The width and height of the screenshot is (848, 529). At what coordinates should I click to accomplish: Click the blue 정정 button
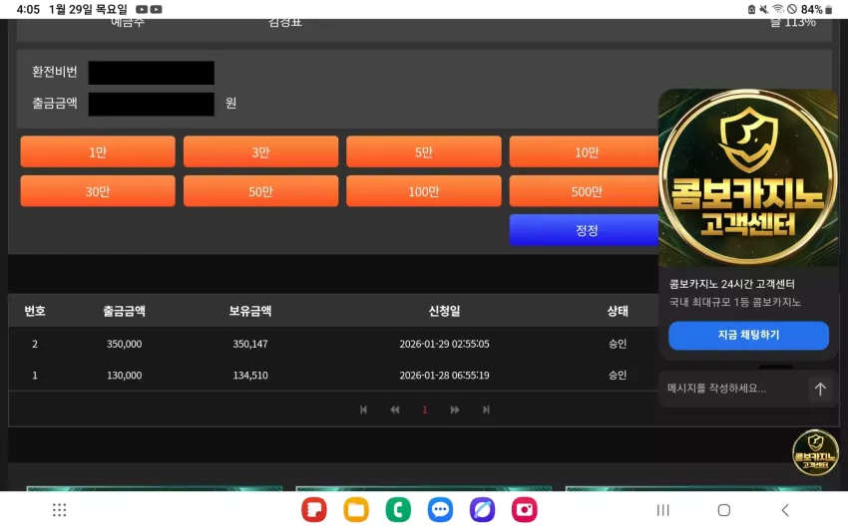click(584, 230)
